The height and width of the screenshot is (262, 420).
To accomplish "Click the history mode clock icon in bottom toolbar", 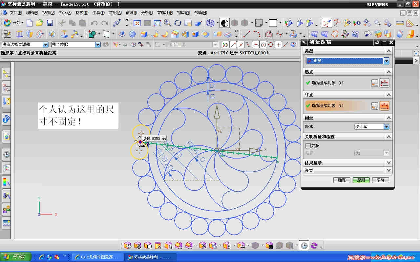I will [x=304, y=246].
